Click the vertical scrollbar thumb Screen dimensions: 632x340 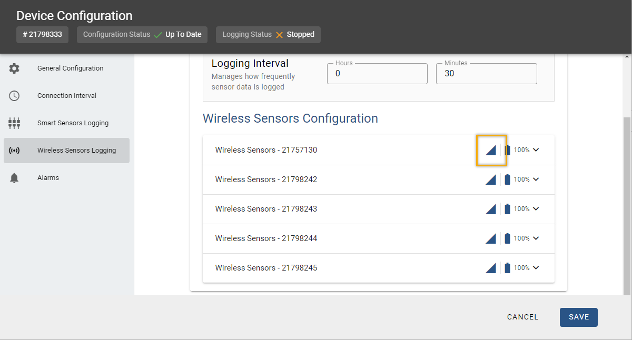pos(627,205)
